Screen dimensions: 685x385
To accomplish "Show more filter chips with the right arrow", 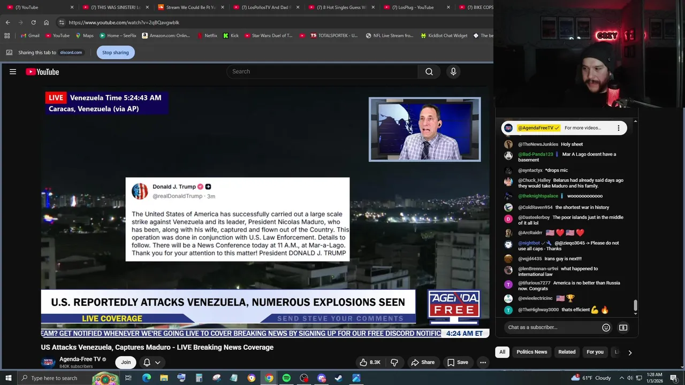I will (x=630, y=352).
